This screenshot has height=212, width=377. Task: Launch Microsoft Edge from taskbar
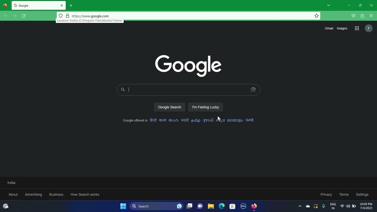[221, 206]
